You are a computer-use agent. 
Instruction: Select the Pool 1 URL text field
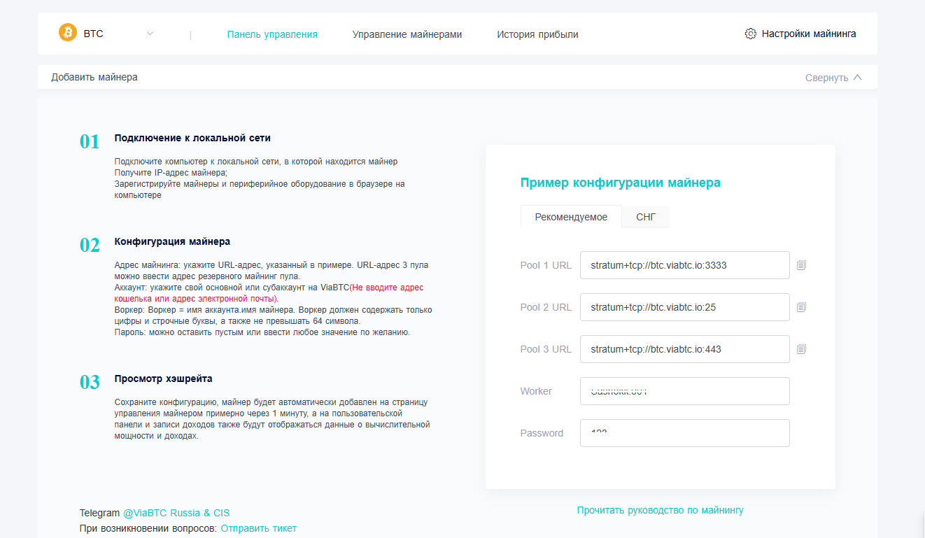pos(684,265)
